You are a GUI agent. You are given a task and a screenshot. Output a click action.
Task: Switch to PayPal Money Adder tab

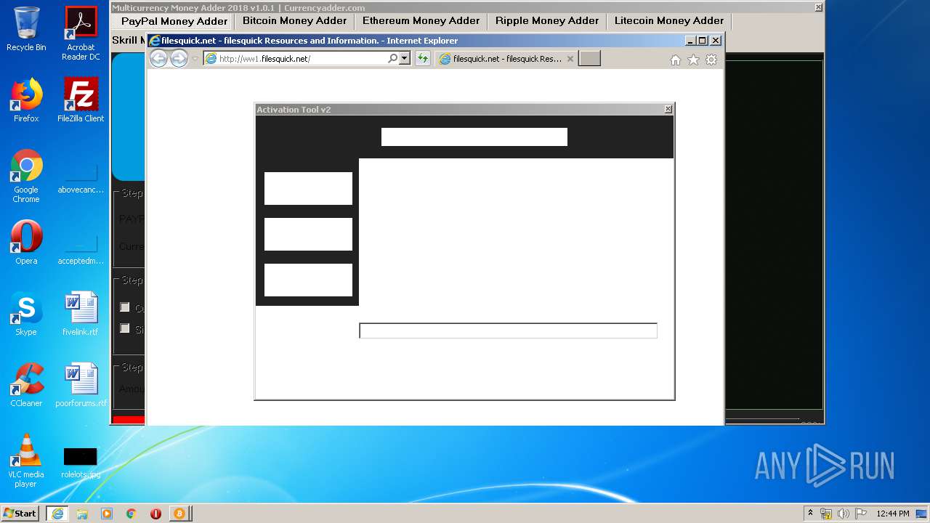point(174,21)
